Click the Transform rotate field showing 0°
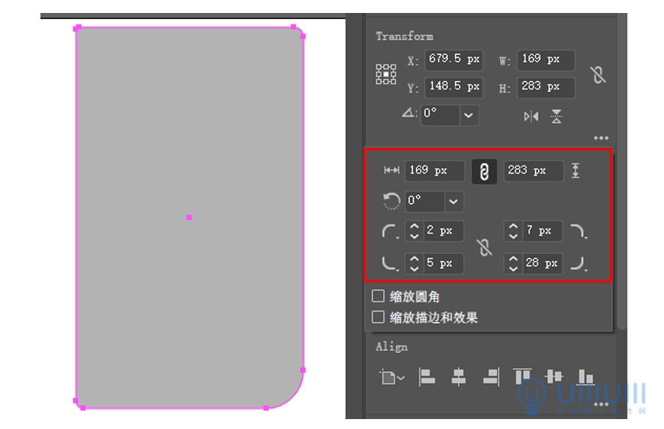 (440, 115)
